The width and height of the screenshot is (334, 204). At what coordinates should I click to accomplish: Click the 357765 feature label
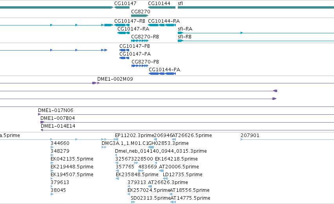point(125,167)
